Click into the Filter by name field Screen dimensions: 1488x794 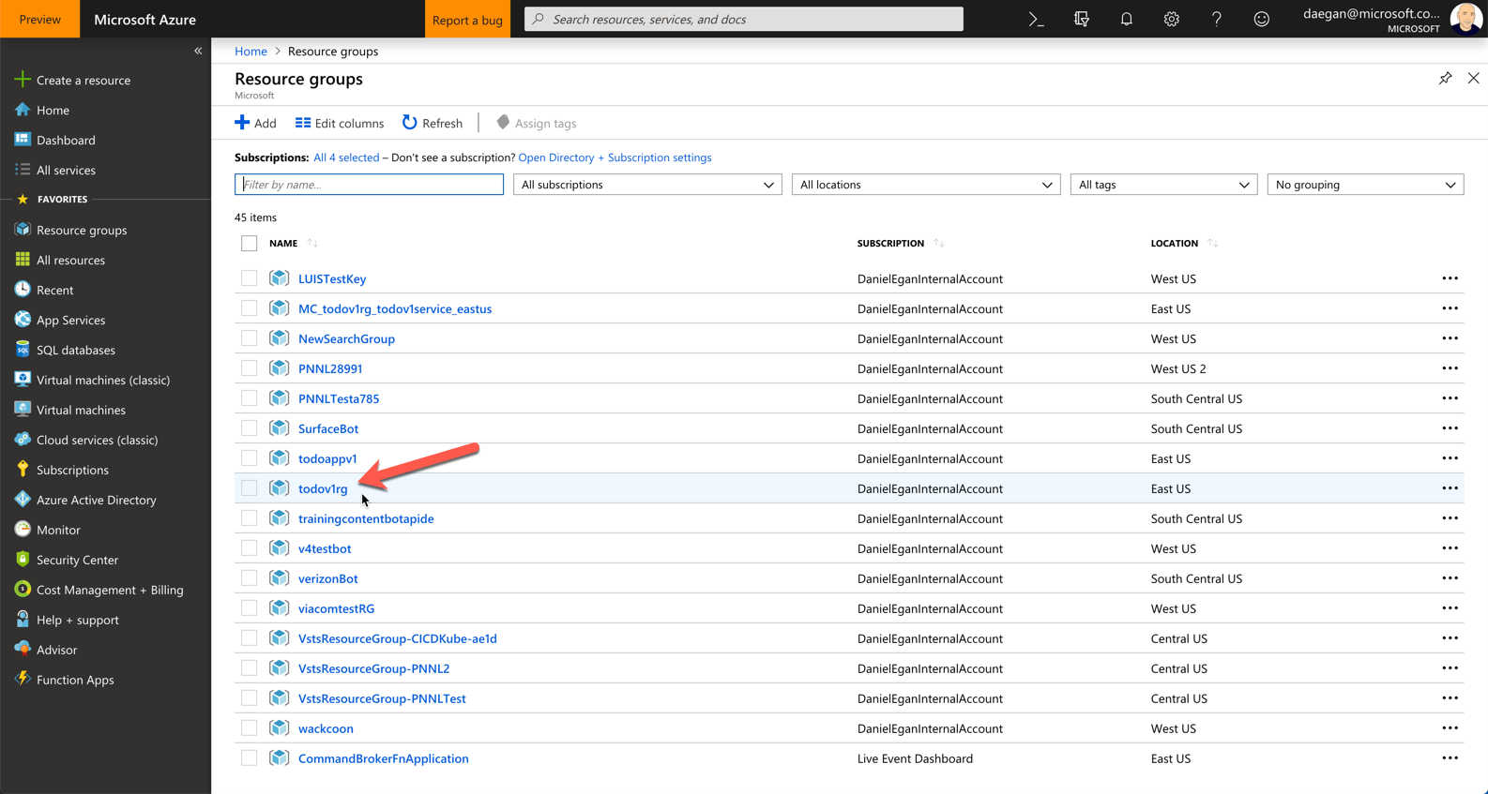coord(369,185)
